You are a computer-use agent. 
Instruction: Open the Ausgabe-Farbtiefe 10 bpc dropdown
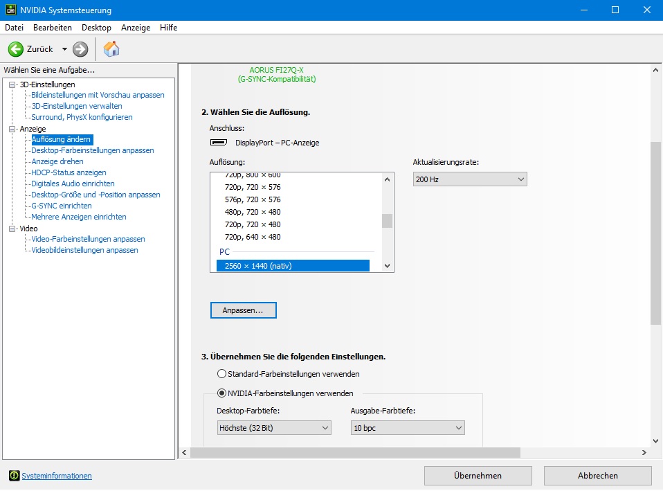coord(408,428)
